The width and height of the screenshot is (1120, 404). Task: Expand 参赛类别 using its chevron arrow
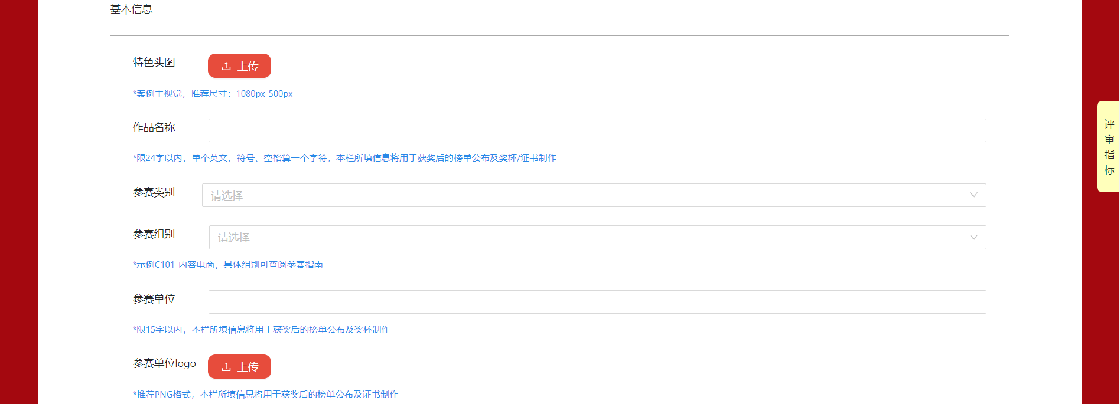[x=974, y=195]
